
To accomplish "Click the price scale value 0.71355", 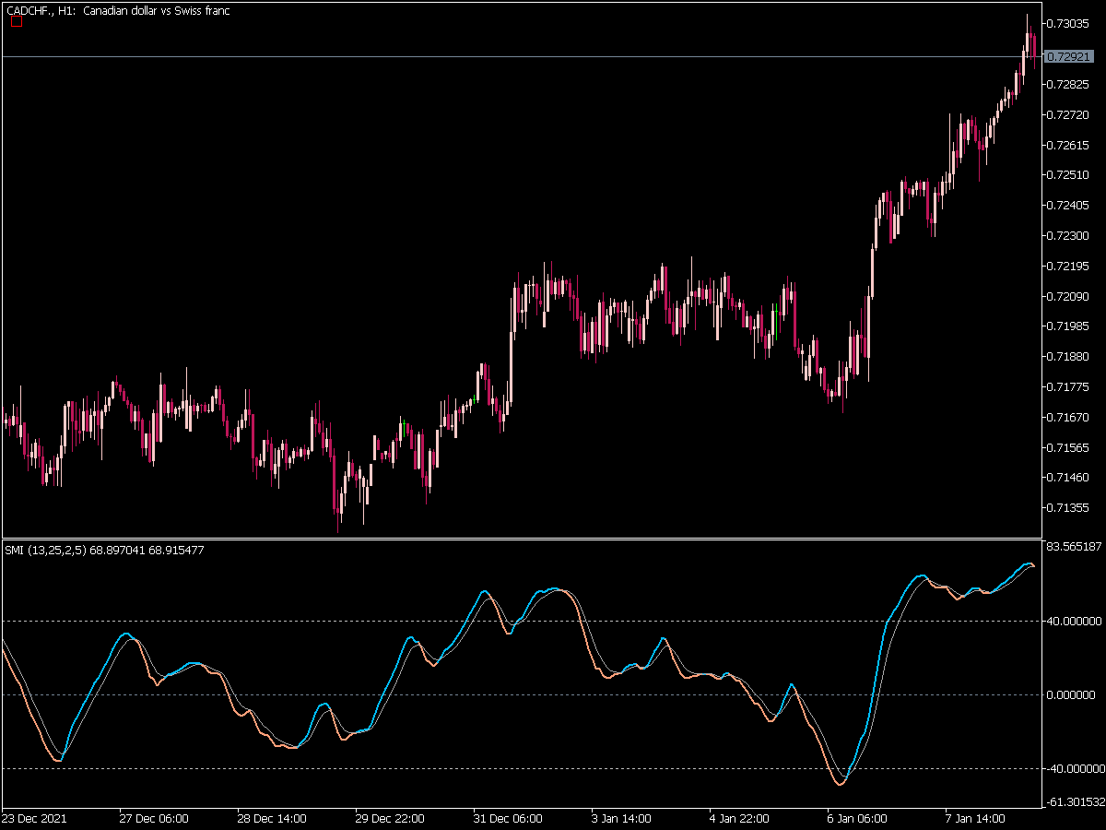I will point(1070,507).
